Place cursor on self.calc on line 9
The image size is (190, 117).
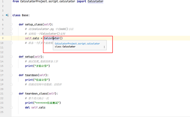[x=32, y=38]
